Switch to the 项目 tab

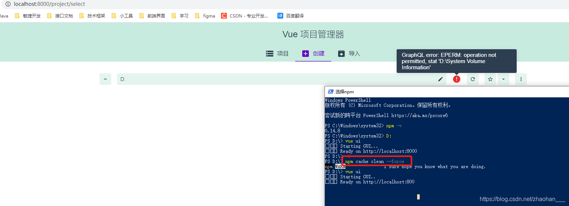coord(277,54)
